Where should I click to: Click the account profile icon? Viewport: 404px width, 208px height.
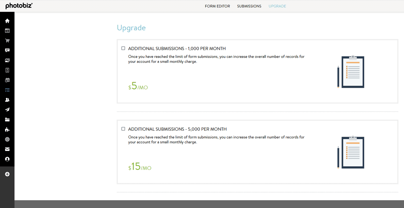7,159
